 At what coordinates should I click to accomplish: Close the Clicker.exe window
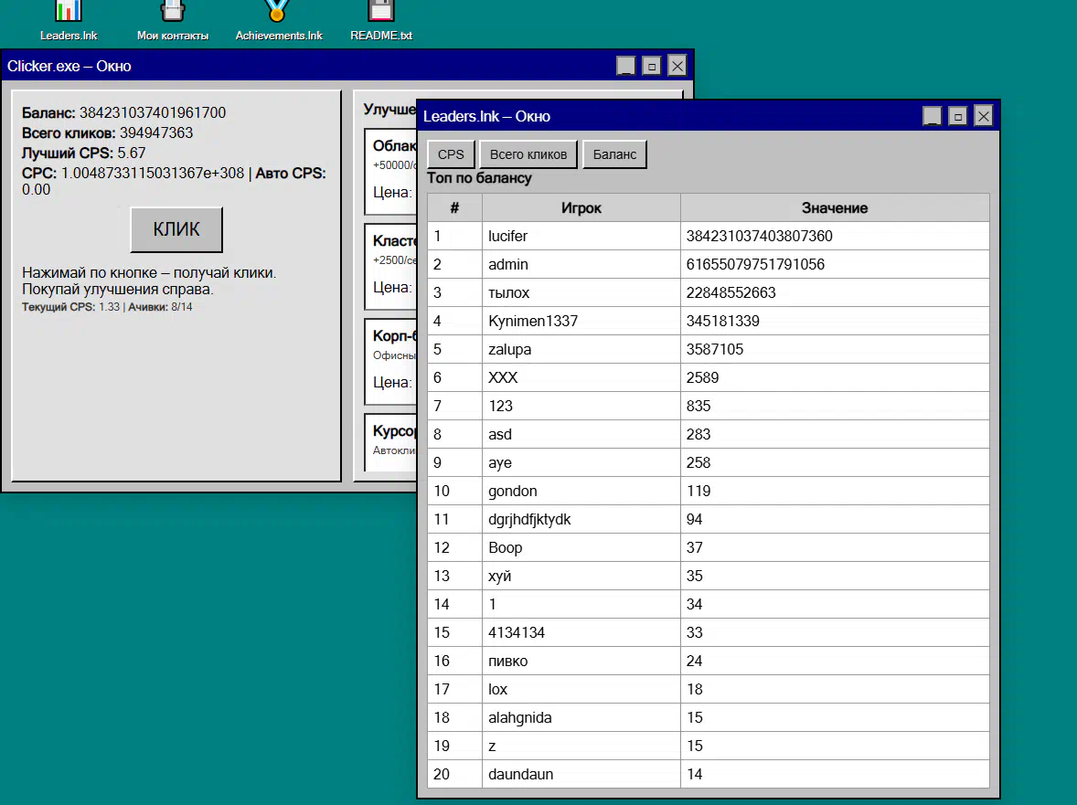[x=677, y=66]
